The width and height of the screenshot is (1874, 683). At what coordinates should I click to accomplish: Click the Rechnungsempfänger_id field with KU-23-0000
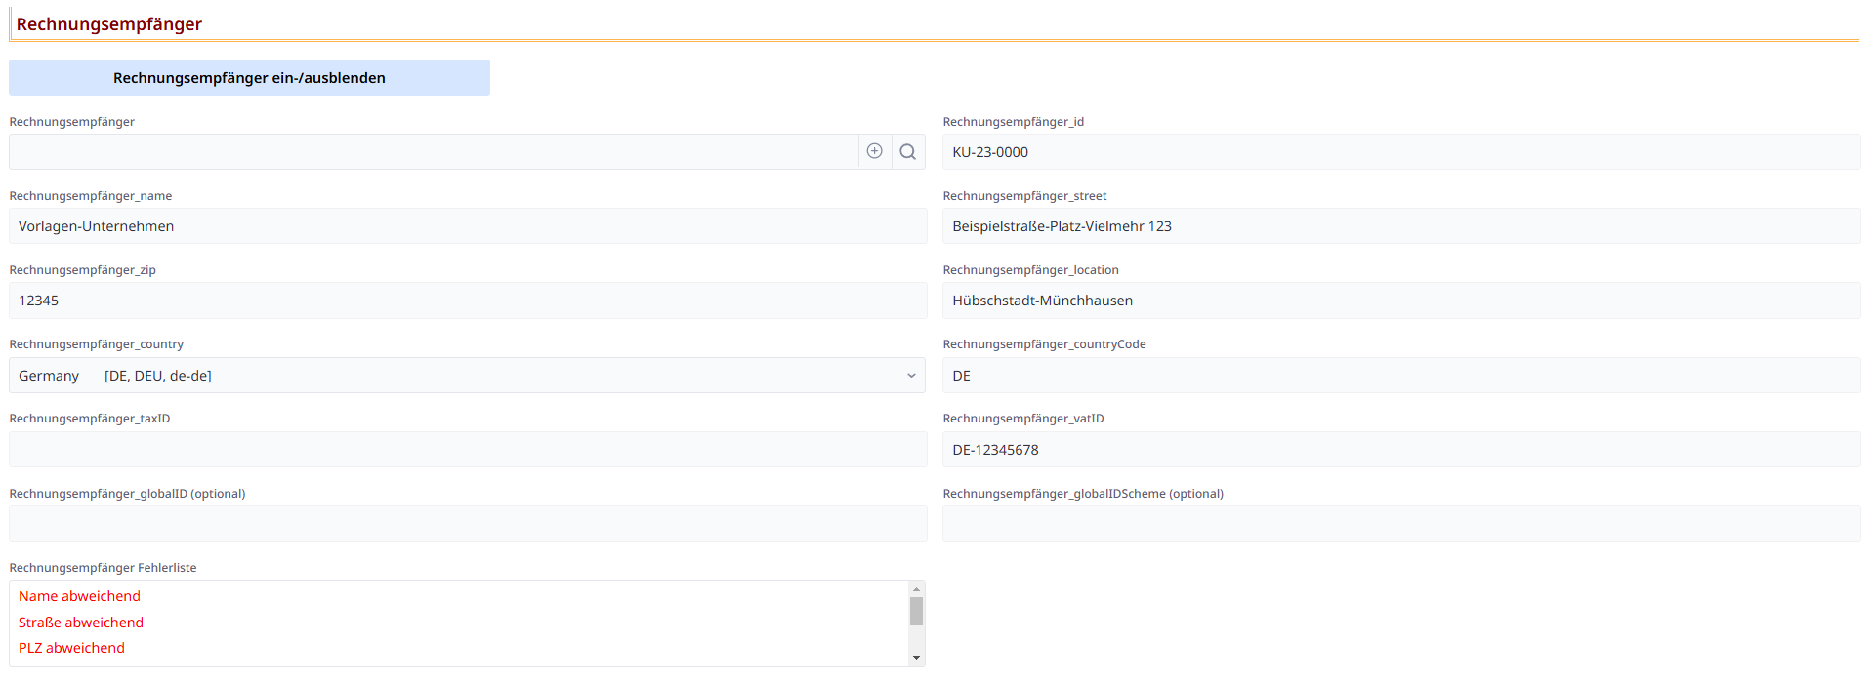point(1400,152)
